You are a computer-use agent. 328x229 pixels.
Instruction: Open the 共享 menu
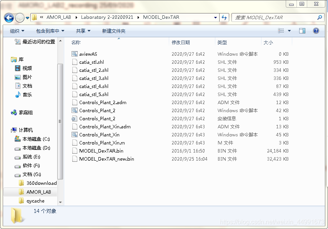(83, 31)
